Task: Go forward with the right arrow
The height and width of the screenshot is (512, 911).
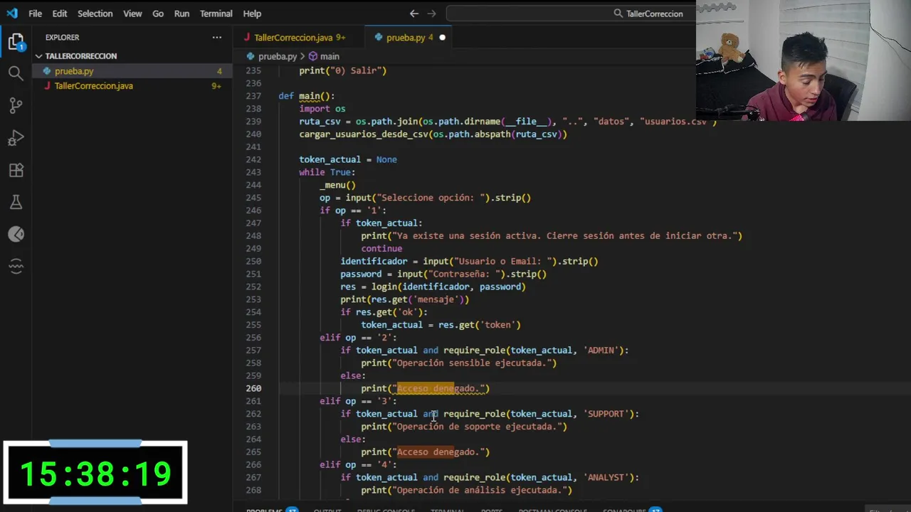Action: (x=431, y=14)
